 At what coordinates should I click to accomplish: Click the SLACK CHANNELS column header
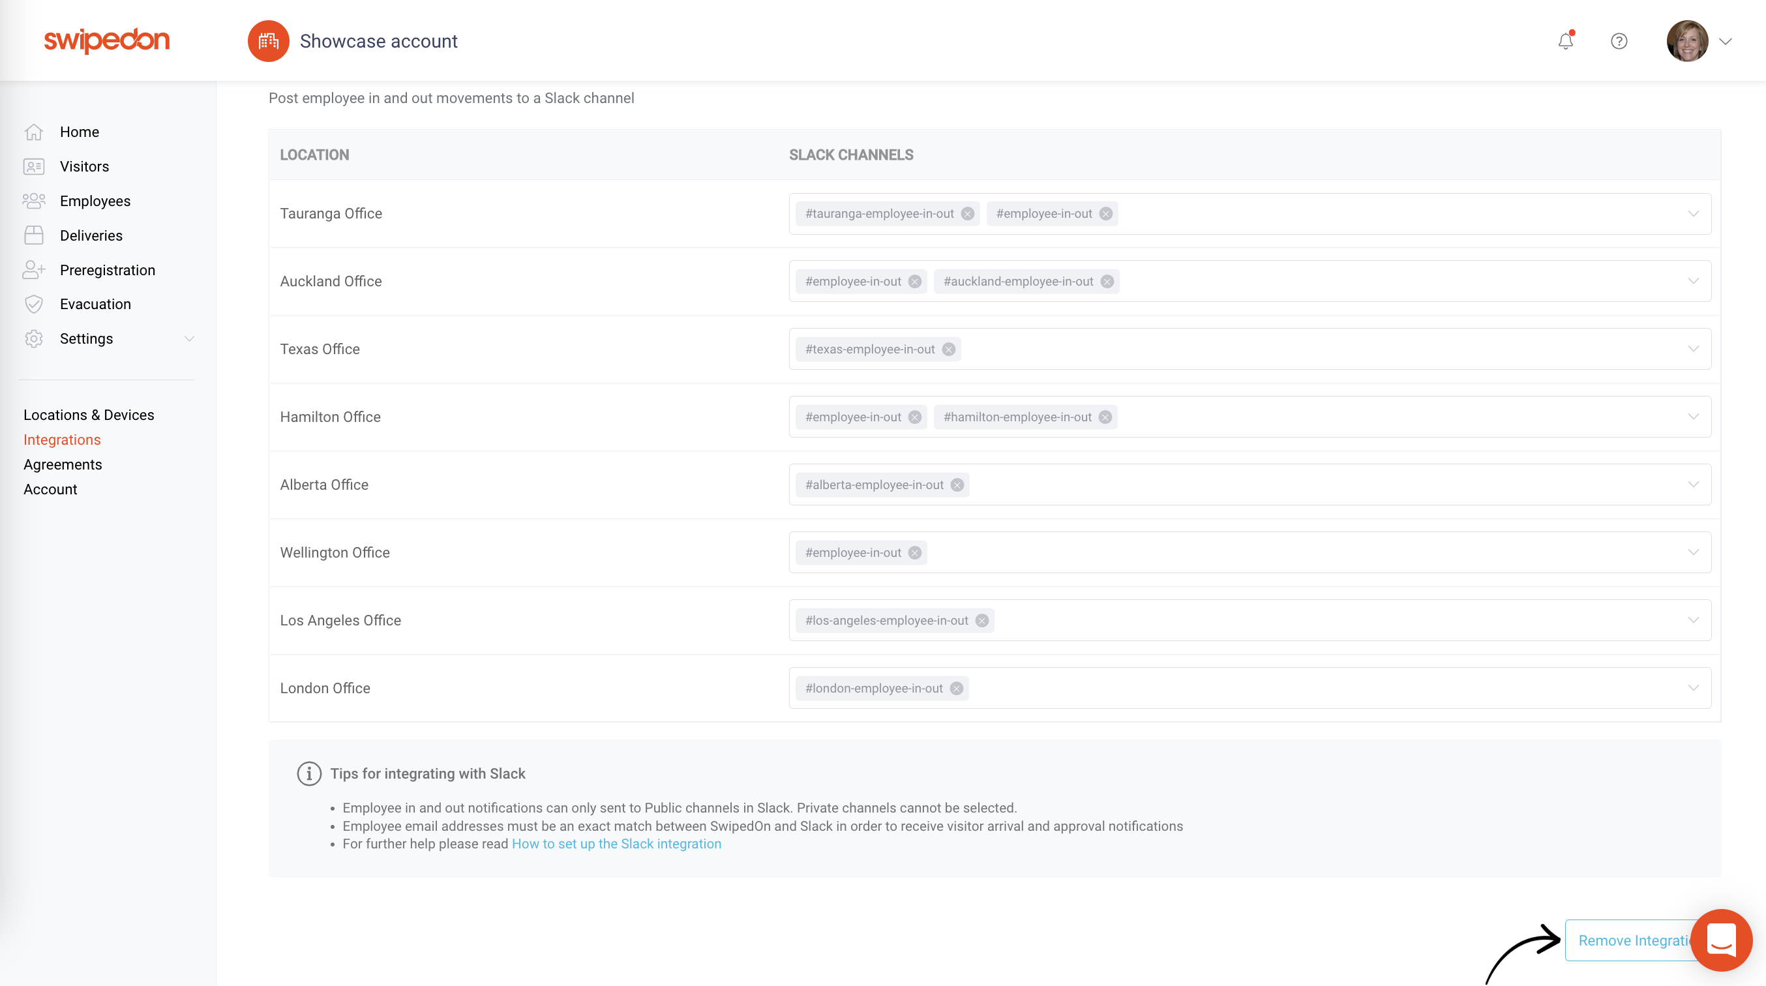click(851, 155)
